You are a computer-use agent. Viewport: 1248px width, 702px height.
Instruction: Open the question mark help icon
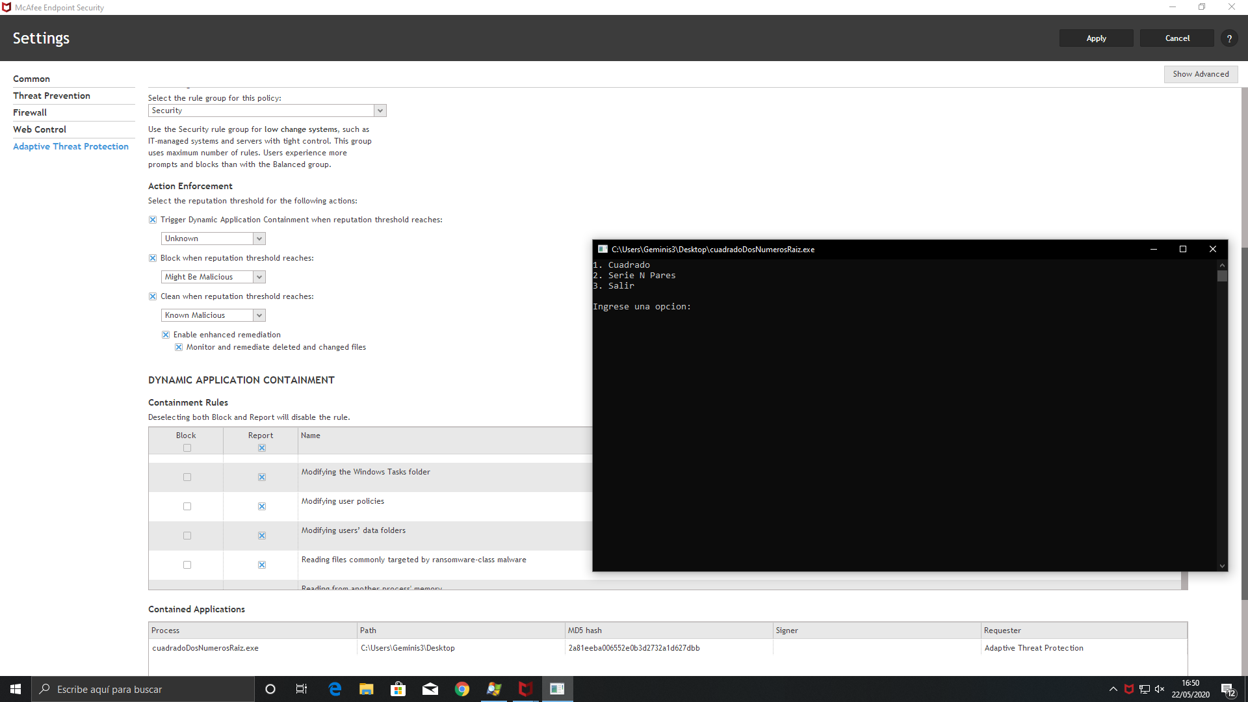pyautogui.click(x=1228, y=38)
